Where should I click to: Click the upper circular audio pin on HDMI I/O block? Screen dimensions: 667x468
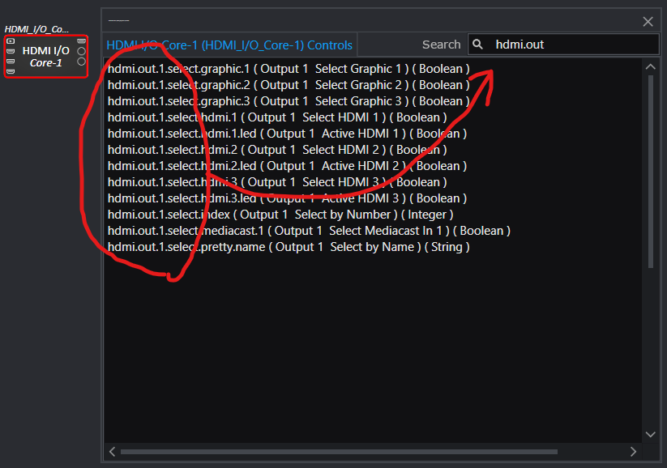81,51
